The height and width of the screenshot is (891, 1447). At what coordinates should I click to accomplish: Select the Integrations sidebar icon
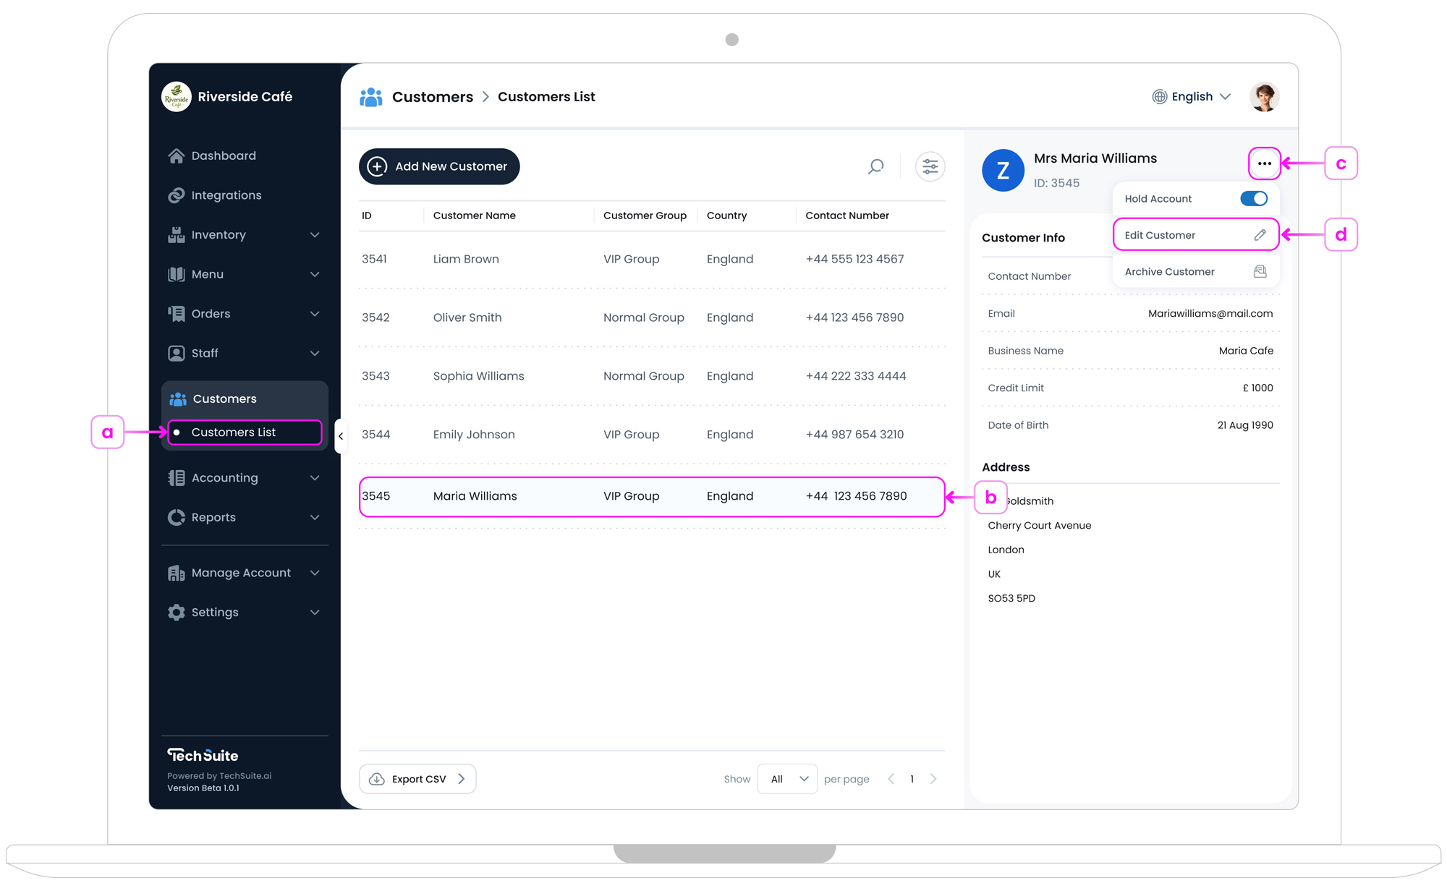point(176,195)
